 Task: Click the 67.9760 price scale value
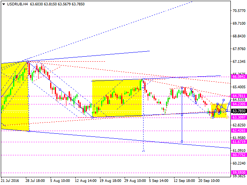click(239, 49)
